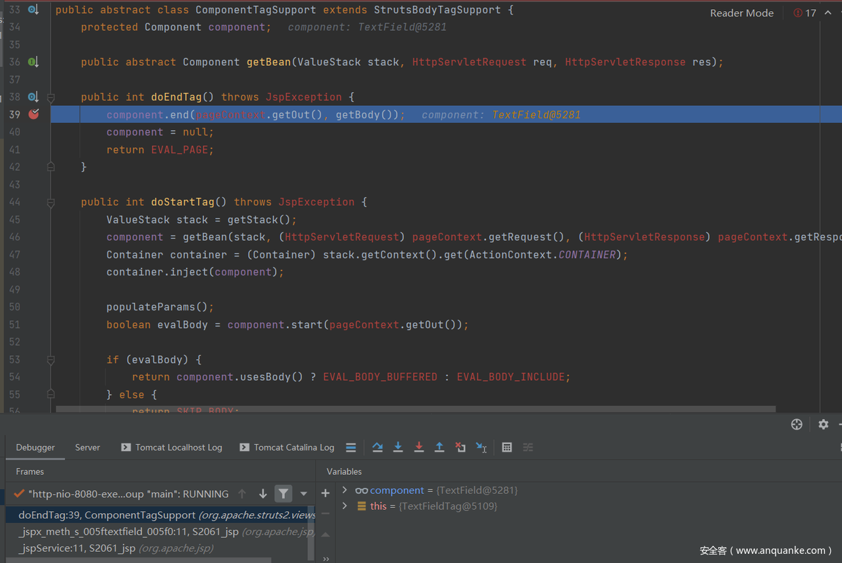Toggle the frames filter funnel button
The height and width of the screenshot is (563, 842).
[283, 493]
